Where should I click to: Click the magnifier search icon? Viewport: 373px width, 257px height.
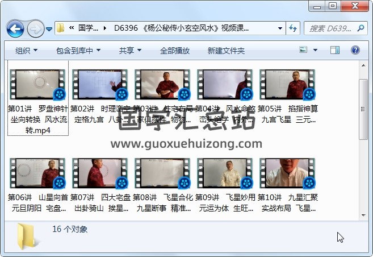click(x=361, y=28)
